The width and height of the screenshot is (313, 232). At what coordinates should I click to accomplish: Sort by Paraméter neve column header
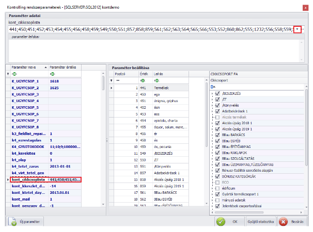tap(26, 68)
